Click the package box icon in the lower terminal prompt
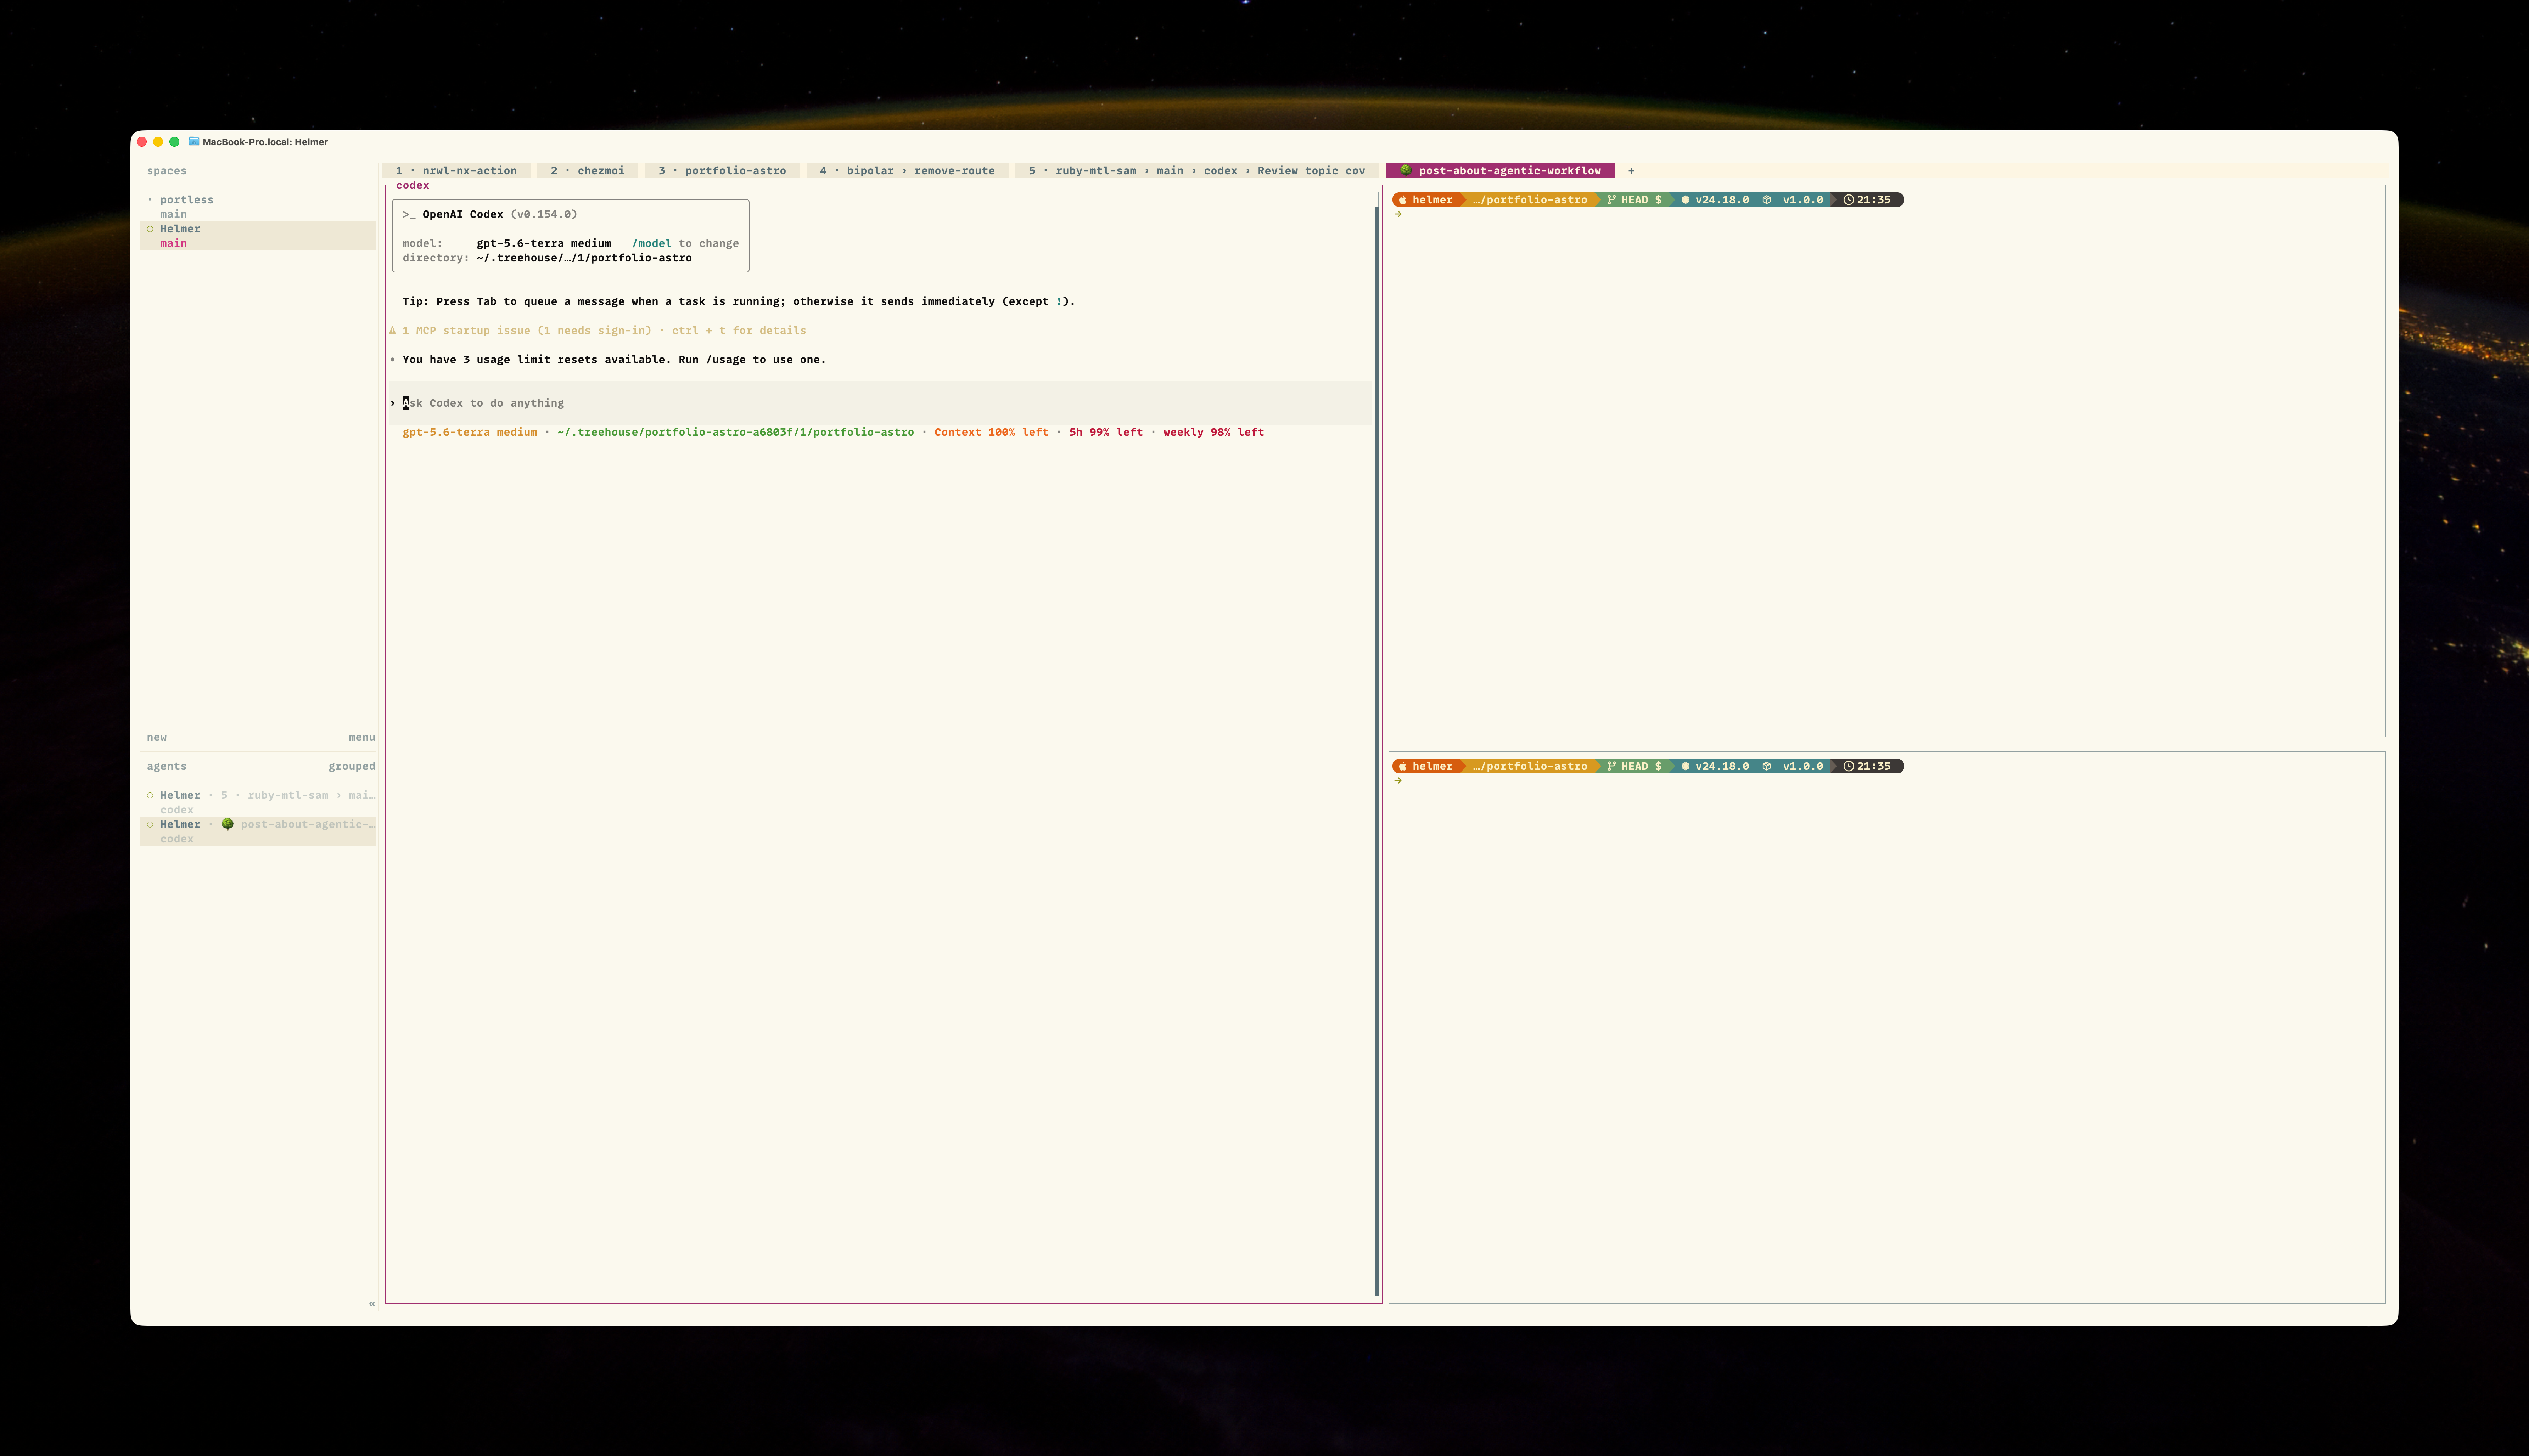Image resolution: width=2529 pixels, height=1456 pixels. (x=1767, y=766)
